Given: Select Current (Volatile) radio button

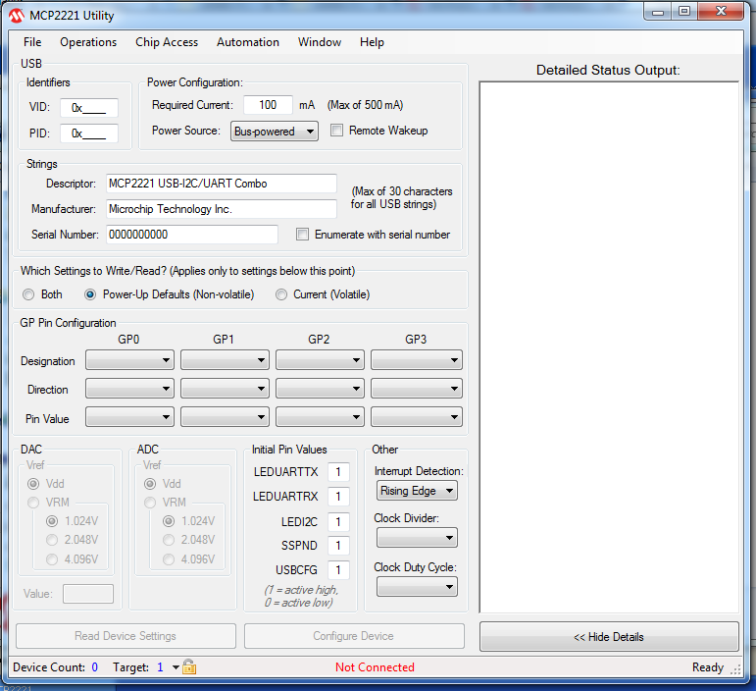Looking at the screenshot, I should tap(281, 294).
